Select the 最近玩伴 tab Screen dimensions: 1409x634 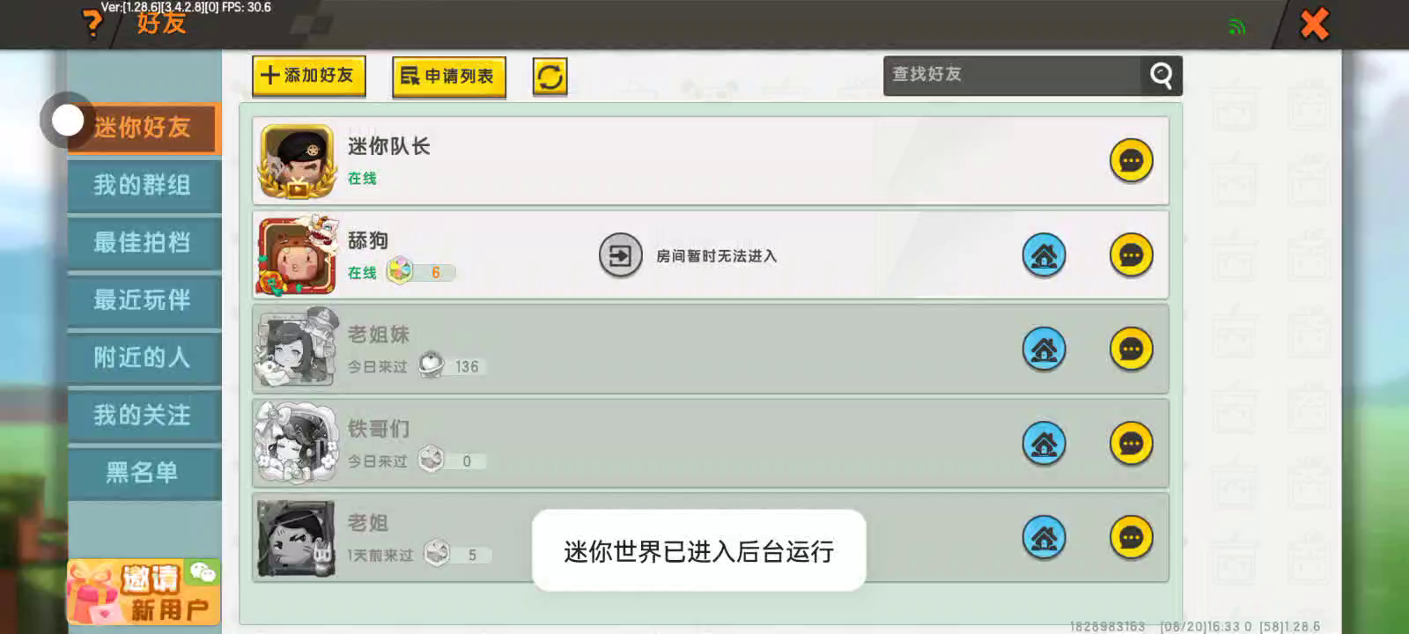point(144,299)
